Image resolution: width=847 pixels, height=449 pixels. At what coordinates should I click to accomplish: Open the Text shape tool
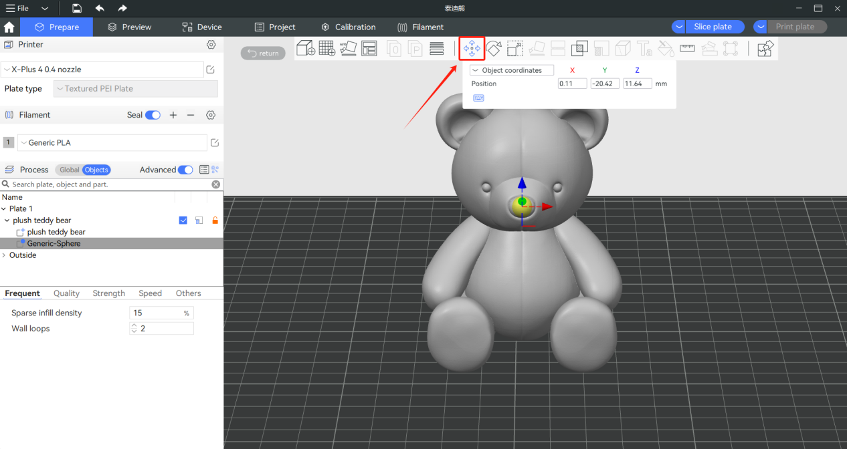644,48
